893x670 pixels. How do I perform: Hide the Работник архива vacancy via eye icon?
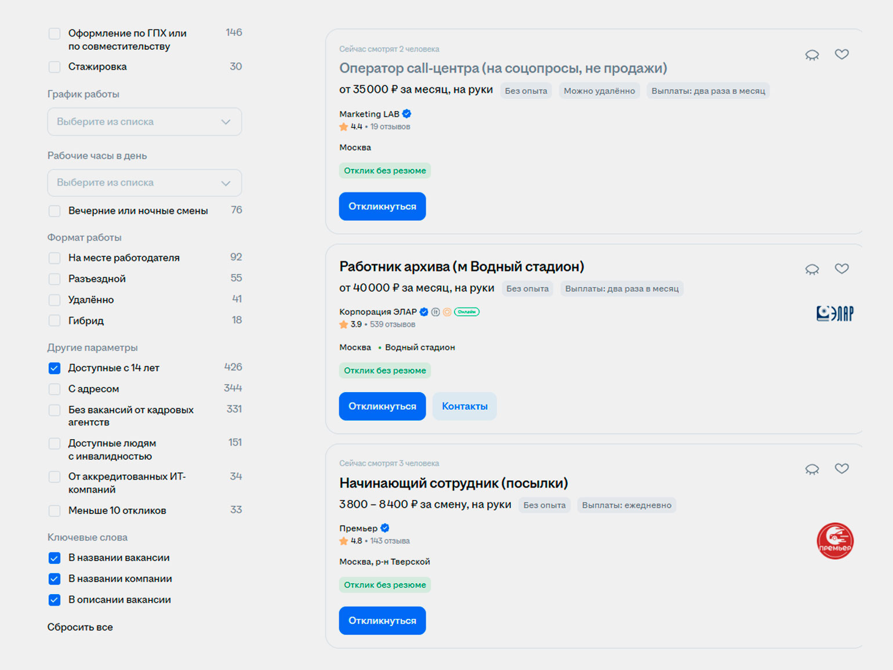pos(812,269)
